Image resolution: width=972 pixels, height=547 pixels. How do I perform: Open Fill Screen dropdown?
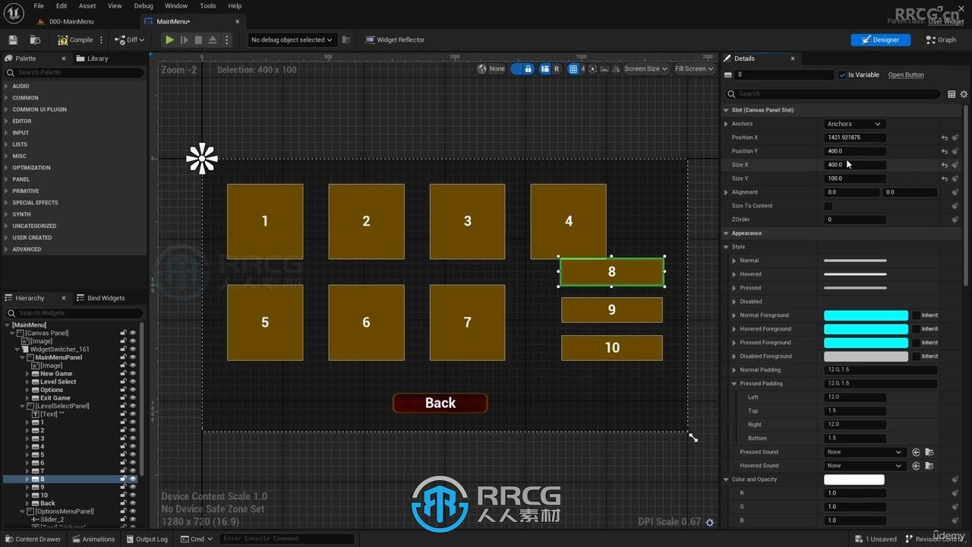[x=693, y=68]
